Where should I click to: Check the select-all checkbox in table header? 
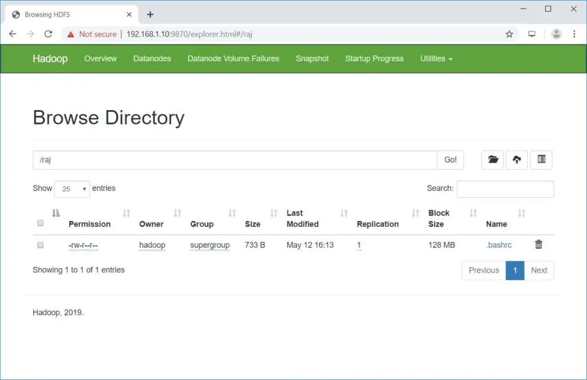click(40, 223)
